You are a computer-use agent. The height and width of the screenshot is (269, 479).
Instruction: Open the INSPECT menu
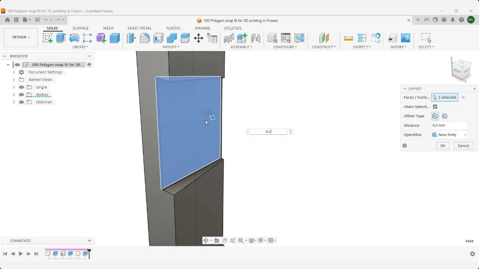tap(362, 47)
